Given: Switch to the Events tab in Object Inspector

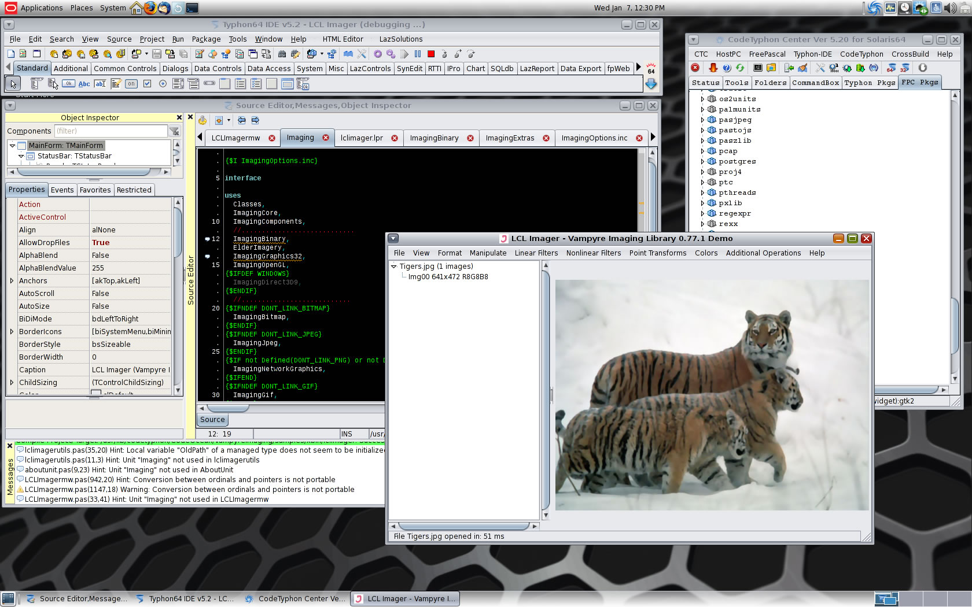Looking at the screenshot, I should pyautogui.click(x=62, y=190).
